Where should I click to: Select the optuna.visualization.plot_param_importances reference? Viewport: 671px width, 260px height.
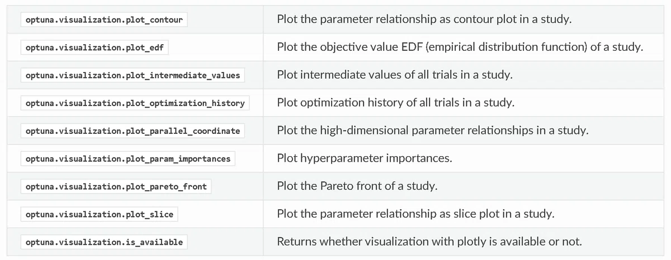(128, 159)
